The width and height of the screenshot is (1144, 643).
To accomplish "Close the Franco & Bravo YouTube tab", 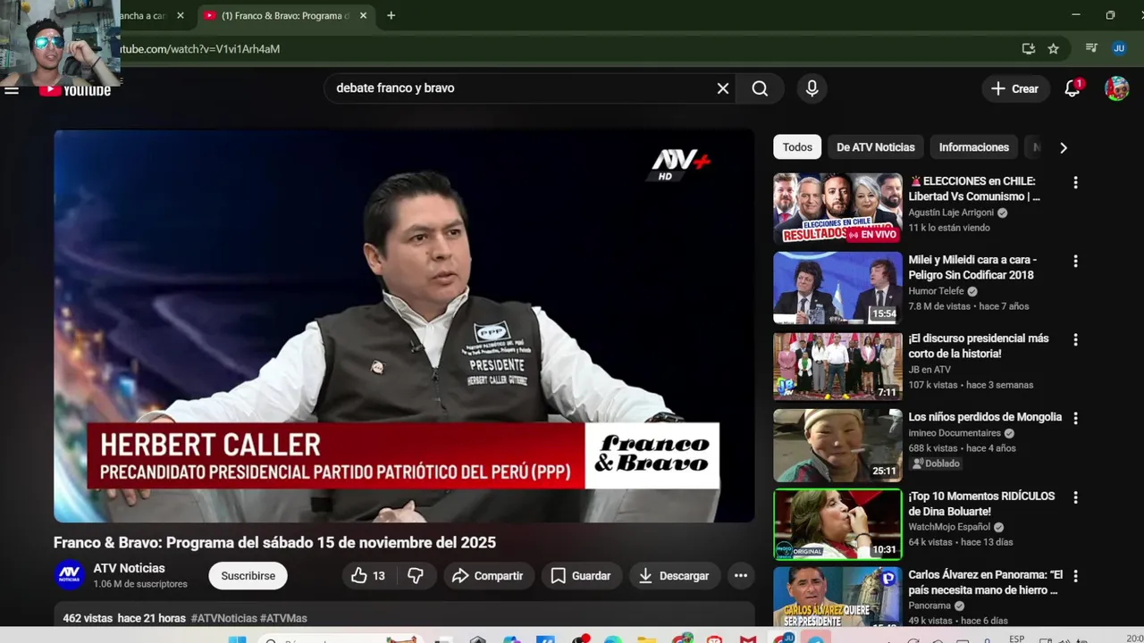I will click(x=363, y=15).
